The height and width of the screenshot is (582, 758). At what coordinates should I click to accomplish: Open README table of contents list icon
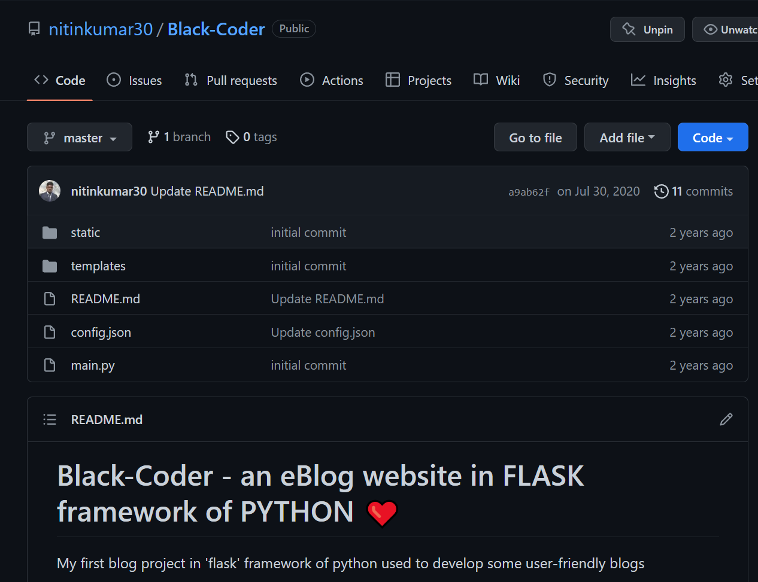[50, 420]
